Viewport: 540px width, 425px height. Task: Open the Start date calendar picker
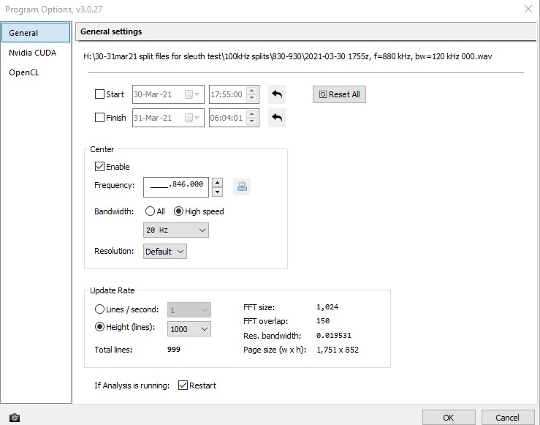point(191,94)
